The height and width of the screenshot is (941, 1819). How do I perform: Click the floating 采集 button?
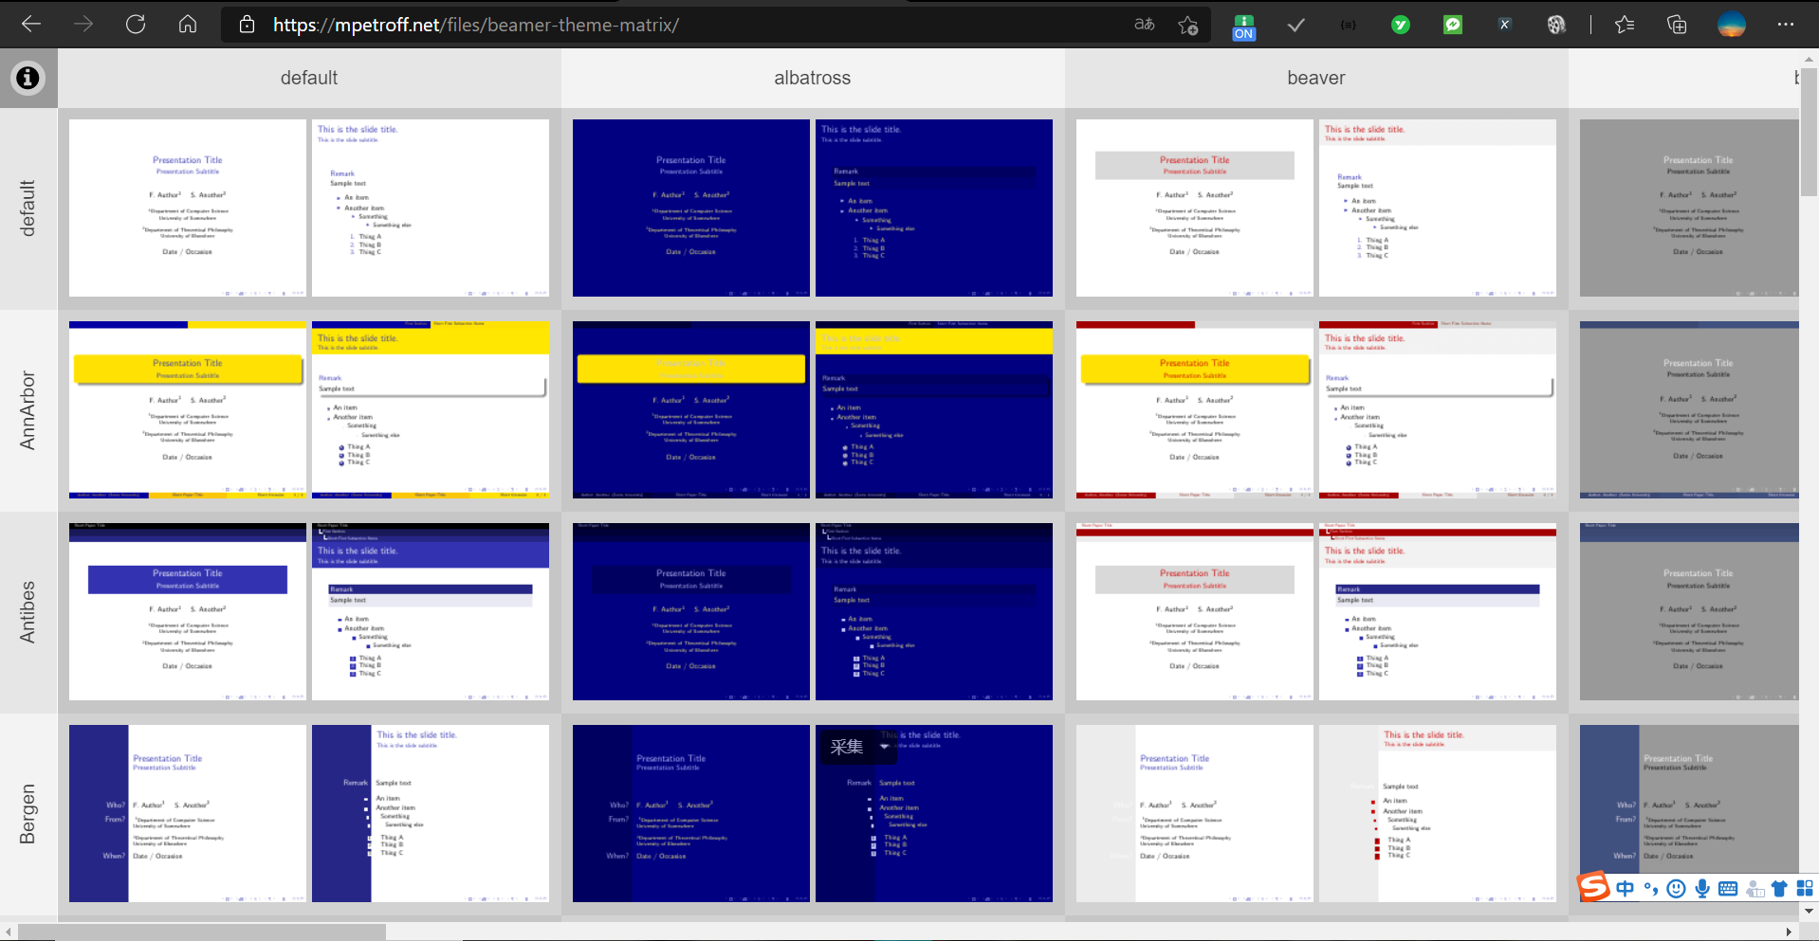pos(847,747)
